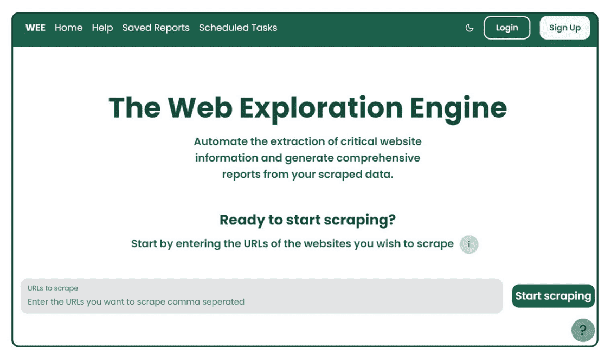
Task: Navigate to Saved Reports
Action: pyautogui.click(x=156, y=28)
